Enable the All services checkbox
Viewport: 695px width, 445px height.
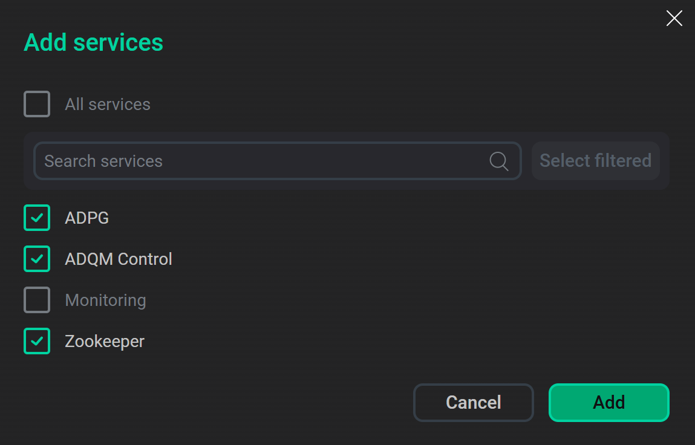click(37, 104)
